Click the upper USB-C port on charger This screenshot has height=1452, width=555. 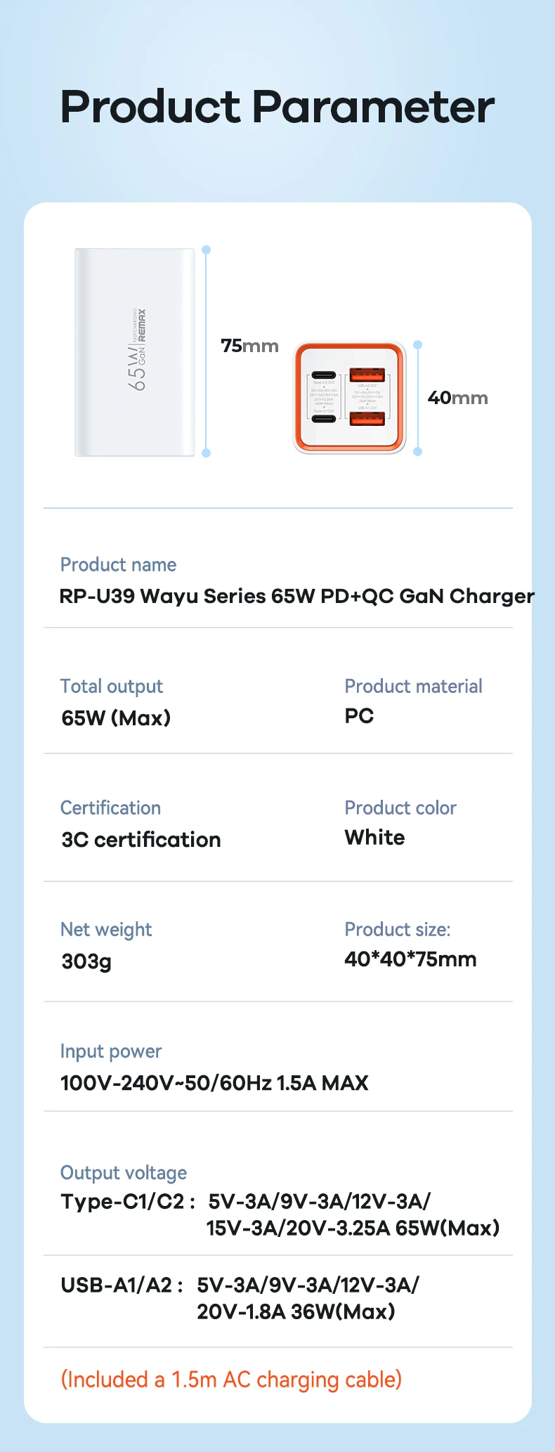(323, 375)
